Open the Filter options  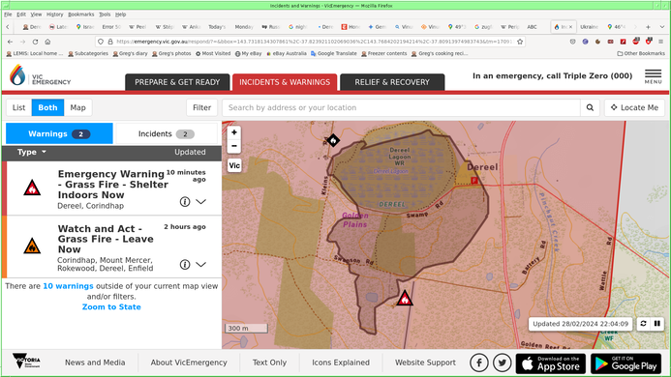[201, 107]
